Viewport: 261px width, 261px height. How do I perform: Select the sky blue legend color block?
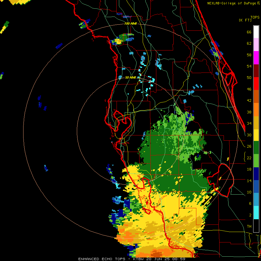point(256,200)
